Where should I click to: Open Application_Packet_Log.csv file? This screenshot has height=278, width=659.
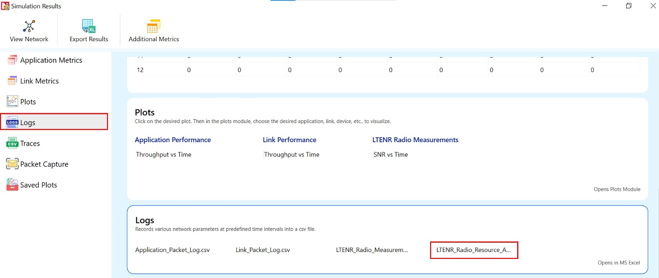[172, 250]
